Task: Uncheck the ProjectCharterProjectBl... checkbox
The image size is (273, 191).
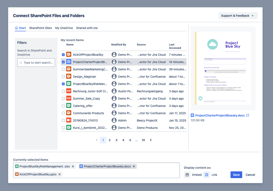Action: pyautogui.click(x=63, y=62)
